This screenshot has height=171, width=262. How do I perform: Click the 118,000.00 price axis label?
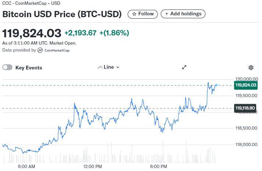[x=246, y=144]
